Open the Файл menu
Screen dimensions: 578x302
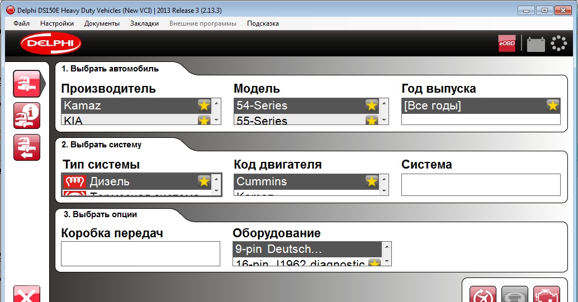point(21,23)
